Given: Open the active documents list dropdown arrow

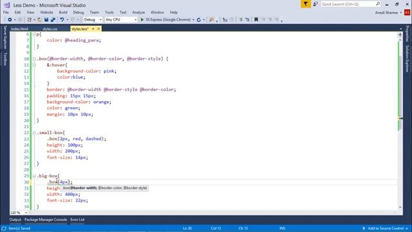Looking at the screenshot, I should point(400,29).
